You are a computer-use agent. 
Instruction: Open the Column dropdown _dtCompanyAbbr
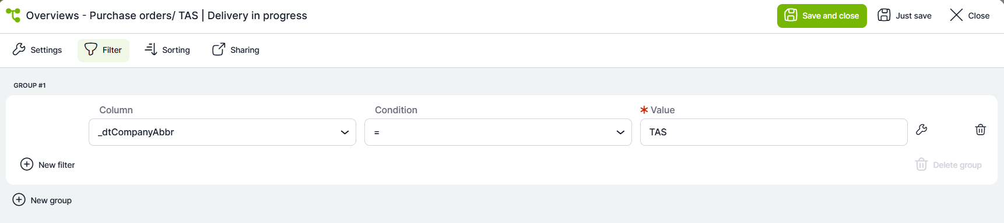(222, 132)
